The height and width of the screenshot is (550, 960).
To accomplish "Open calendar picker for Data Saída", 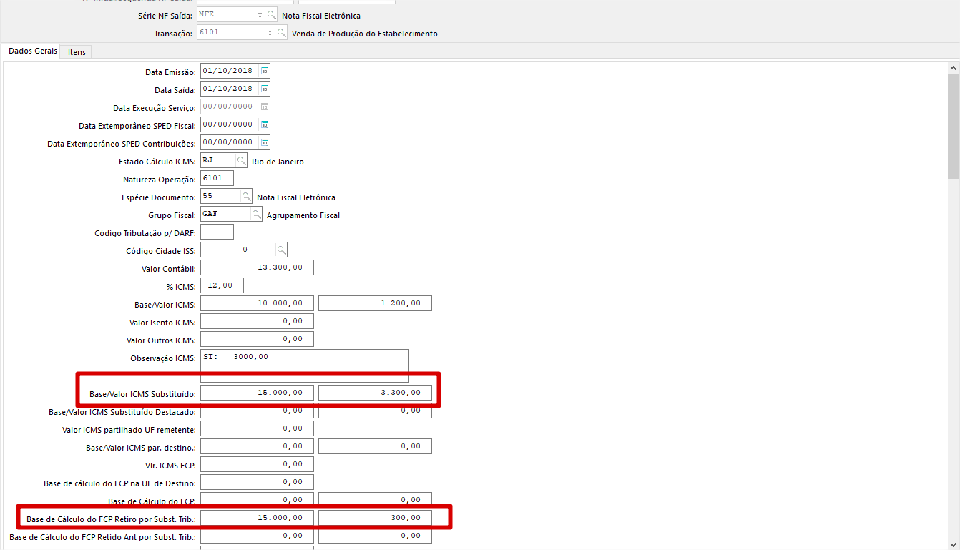I will point(265,89).
